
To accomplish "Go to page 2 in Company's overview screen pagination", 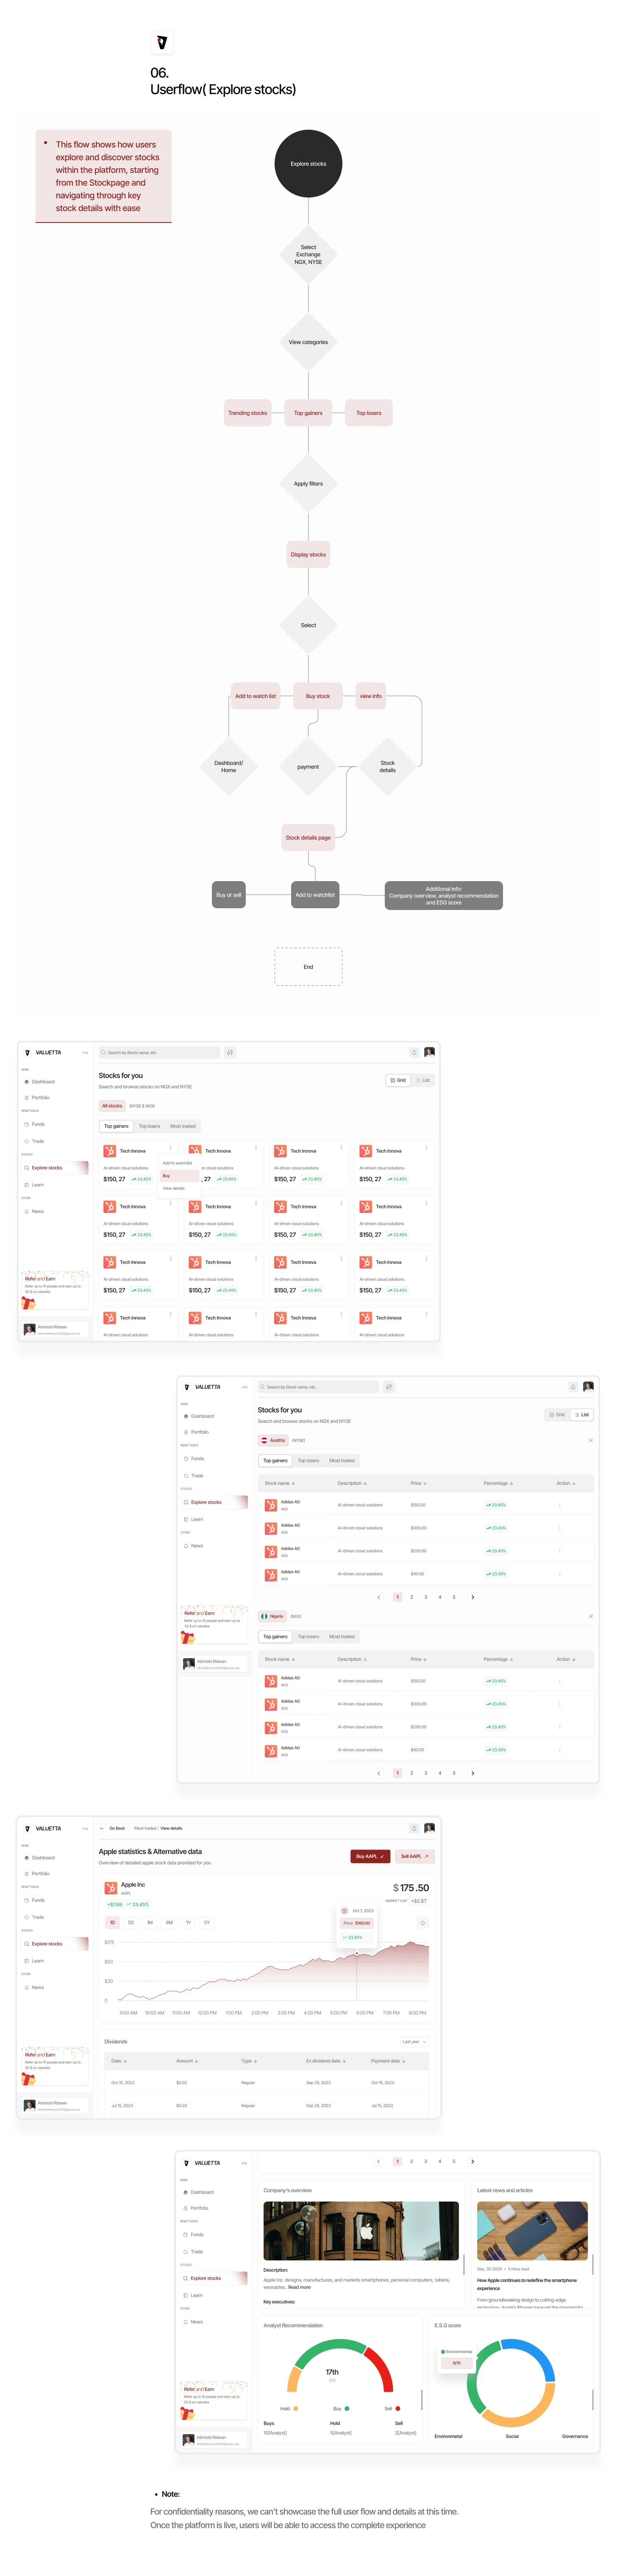I will pos(411,2162).
